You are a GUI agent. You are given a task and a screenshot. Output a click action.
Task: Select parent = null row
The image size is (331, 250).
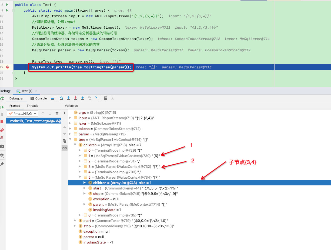(199, 237)
